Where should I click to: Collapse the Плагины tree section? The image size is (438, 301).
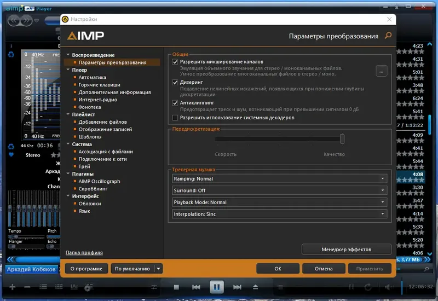tap(68, 173)
